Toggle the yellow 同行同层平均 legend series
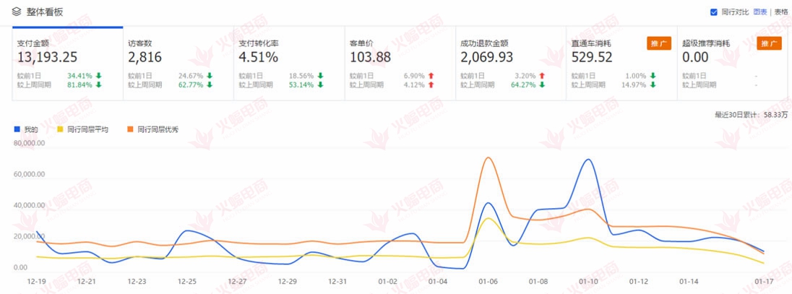 (x=82, y=129)
